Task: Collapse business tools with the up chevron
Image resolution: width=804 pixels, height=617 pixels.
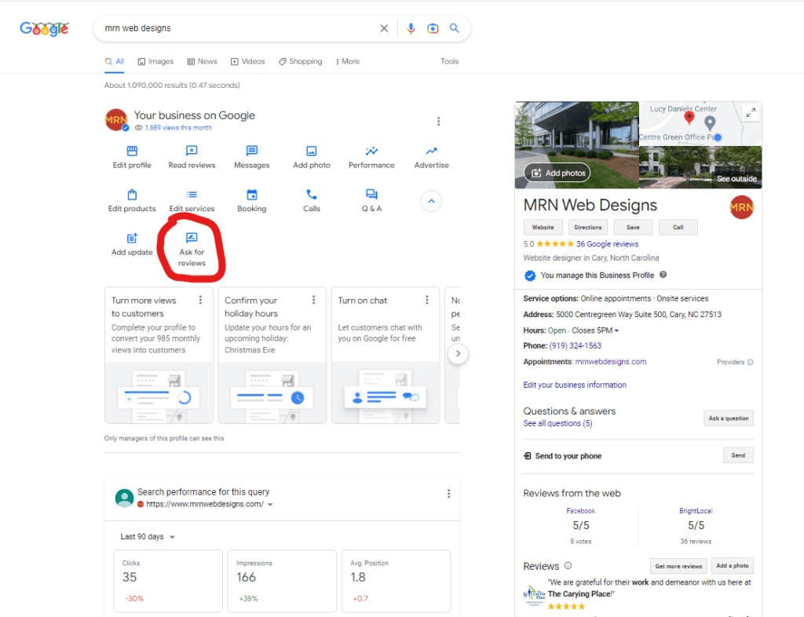Action: (431, 201)
